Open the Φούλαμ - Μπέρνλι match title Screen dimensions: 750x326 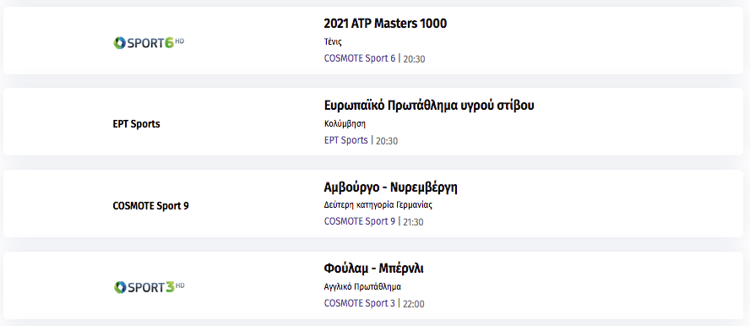374,269
